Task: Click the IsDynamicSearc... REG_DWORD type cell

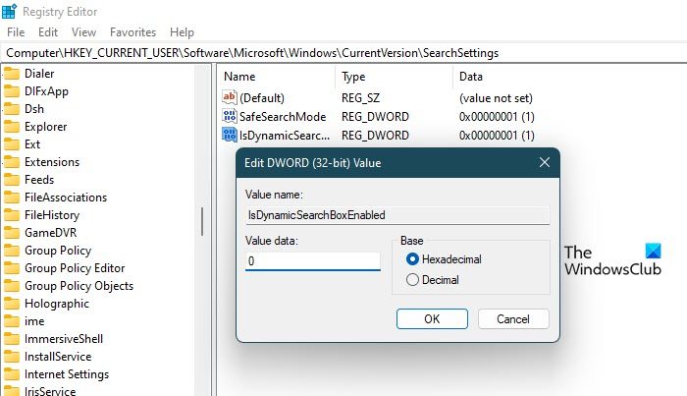Action: click(x=375, y=136)
